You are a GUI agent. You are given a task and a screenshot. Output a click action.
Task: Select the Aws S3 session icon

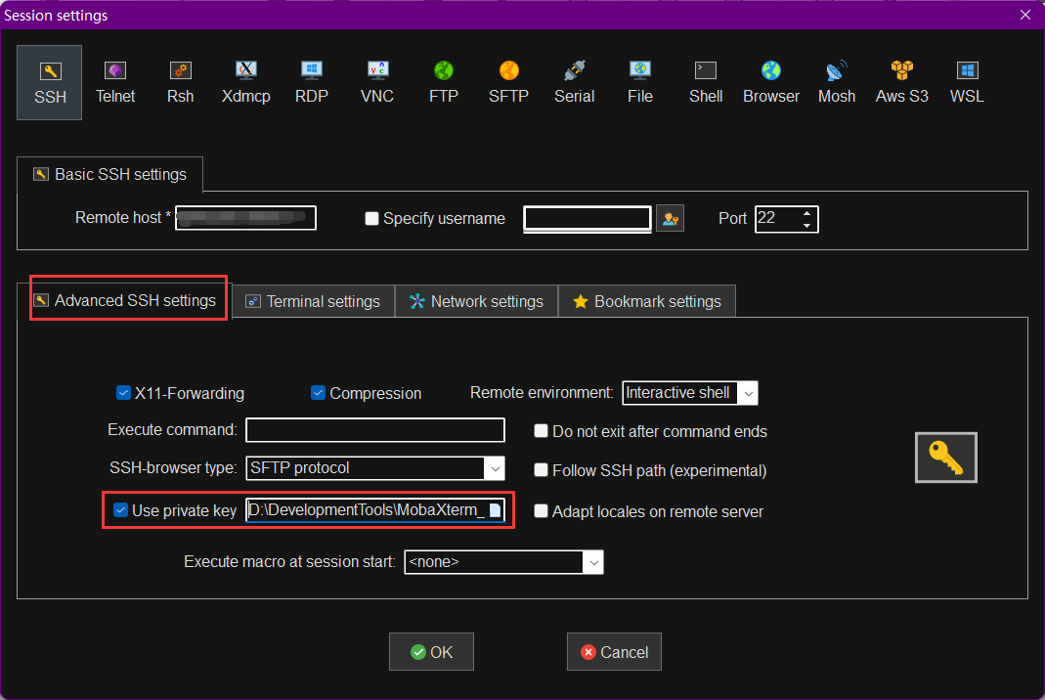[901, 83]
